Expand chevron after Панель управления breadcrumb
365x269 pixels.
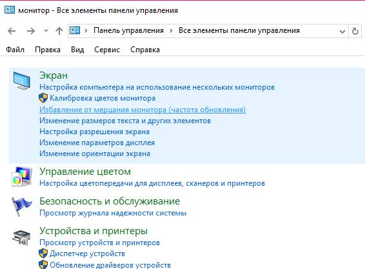pyautogui.click(x=171, y=30)
